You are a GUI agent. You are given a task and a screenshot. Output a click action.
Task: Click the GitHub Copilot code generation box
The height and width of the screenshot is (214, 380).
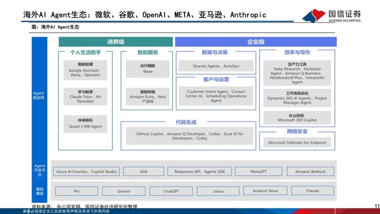(x=190, y=136)
